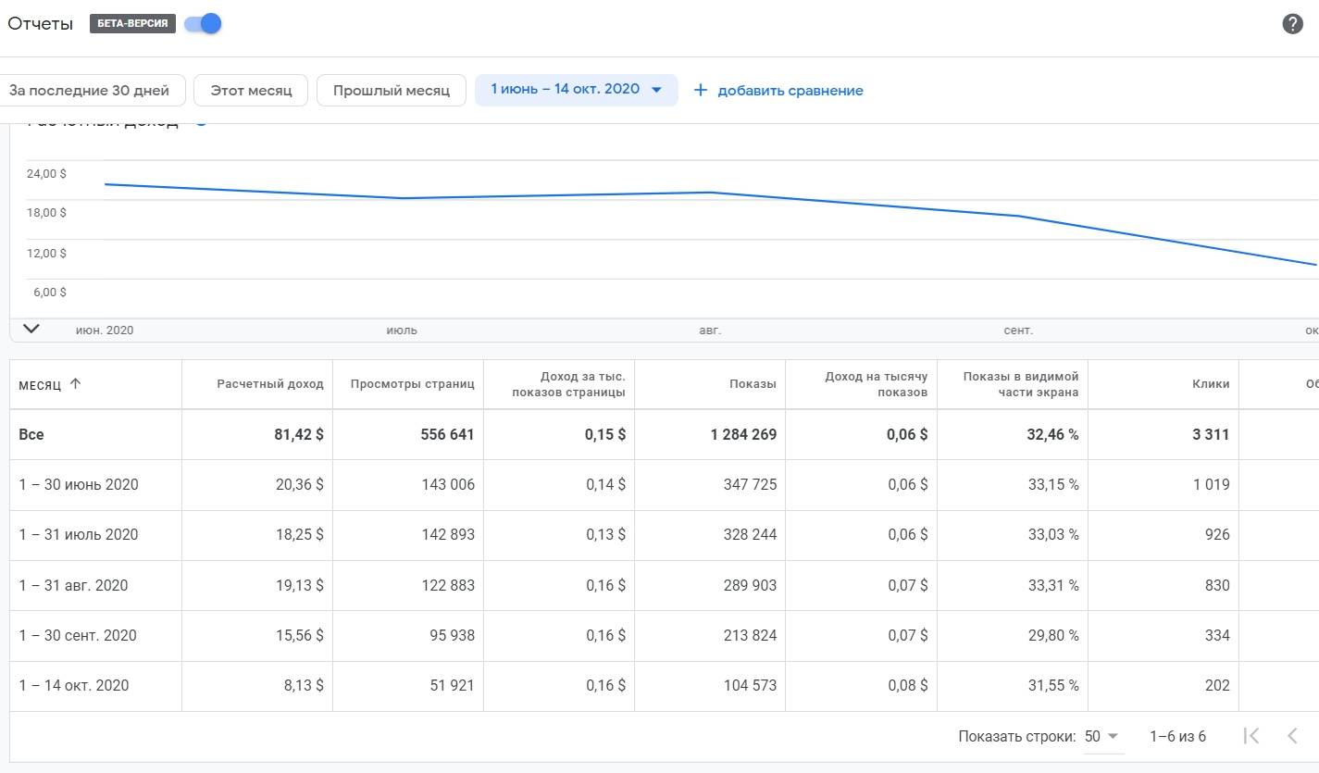This screenshot has width=1319, height=773.
Task: Sort by 'Просмотры страниц' column header
Action: pos(412,384)
